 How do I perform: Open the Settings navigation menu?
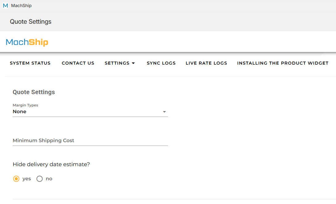(117, 63)
